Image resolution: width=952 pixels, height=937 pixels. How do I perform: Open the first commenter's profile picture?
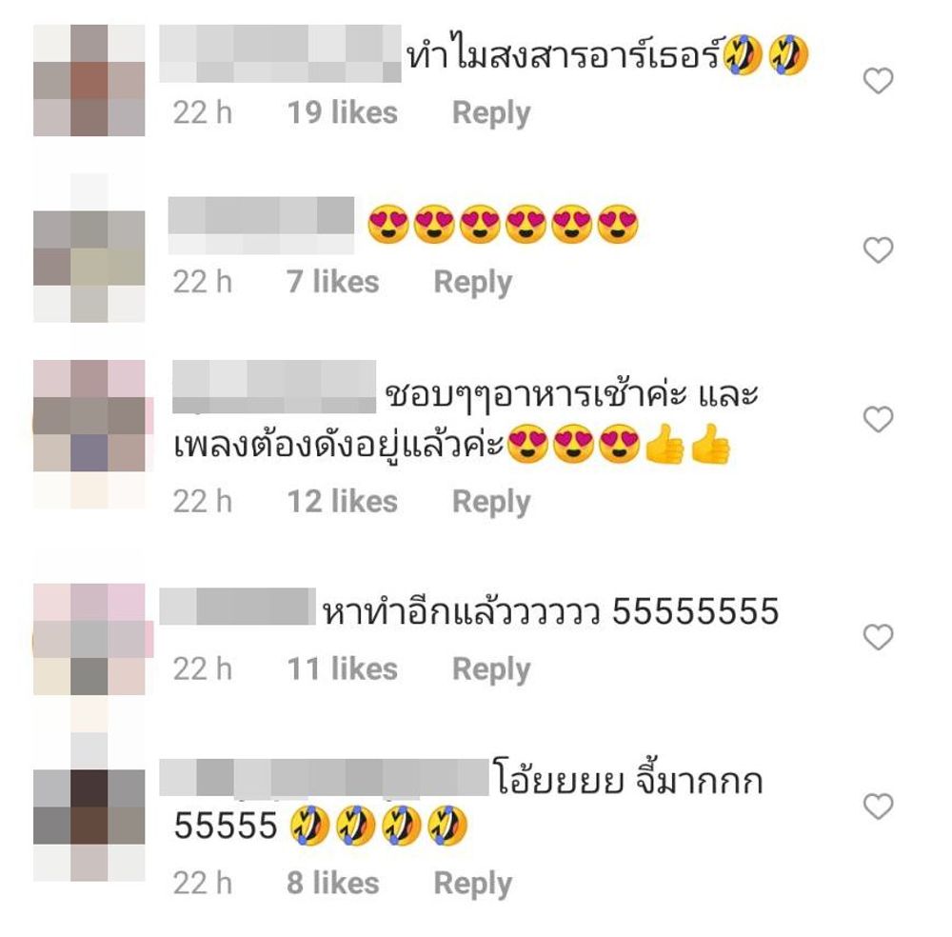(89, 80)
